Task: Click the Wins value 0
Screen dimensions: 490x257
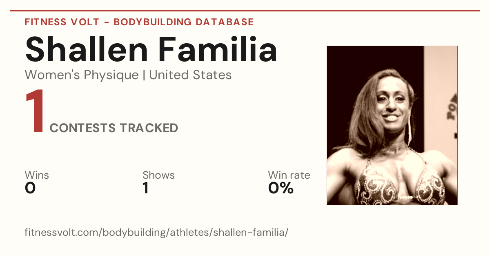Action: [30, 188]
